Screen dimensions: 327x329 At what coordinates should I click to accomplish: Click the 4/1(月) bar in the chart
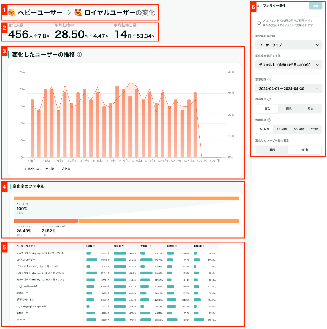pos(32,128)
